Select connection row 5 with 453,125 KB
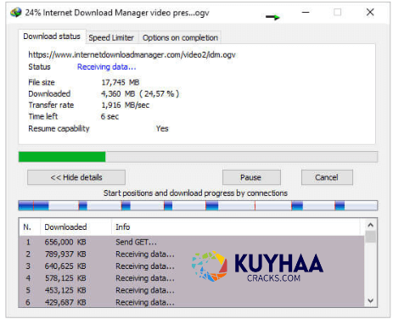 tap(192, 290)
